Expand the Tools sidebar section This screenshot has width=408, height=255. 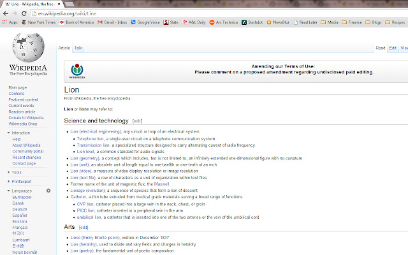[8, 172]
